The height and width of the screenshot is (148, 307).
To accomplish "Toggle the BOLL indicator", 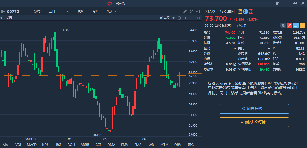I will pyautogui.click(x=72, y=145).
